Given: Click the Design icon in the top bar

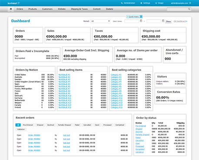Looking at the screenshot, I should coord(156,3).
